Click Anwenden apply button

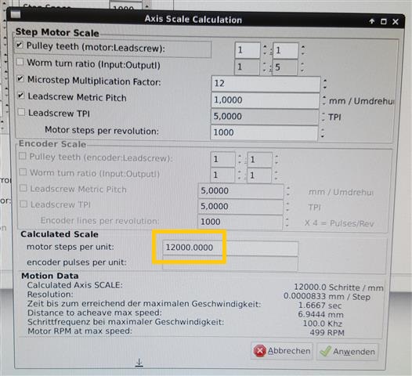pos(348,351)
